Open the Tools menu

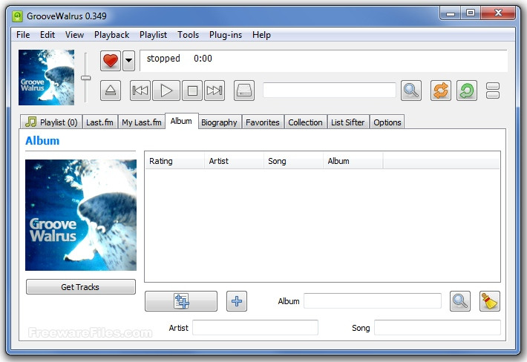tap(189, 35)
